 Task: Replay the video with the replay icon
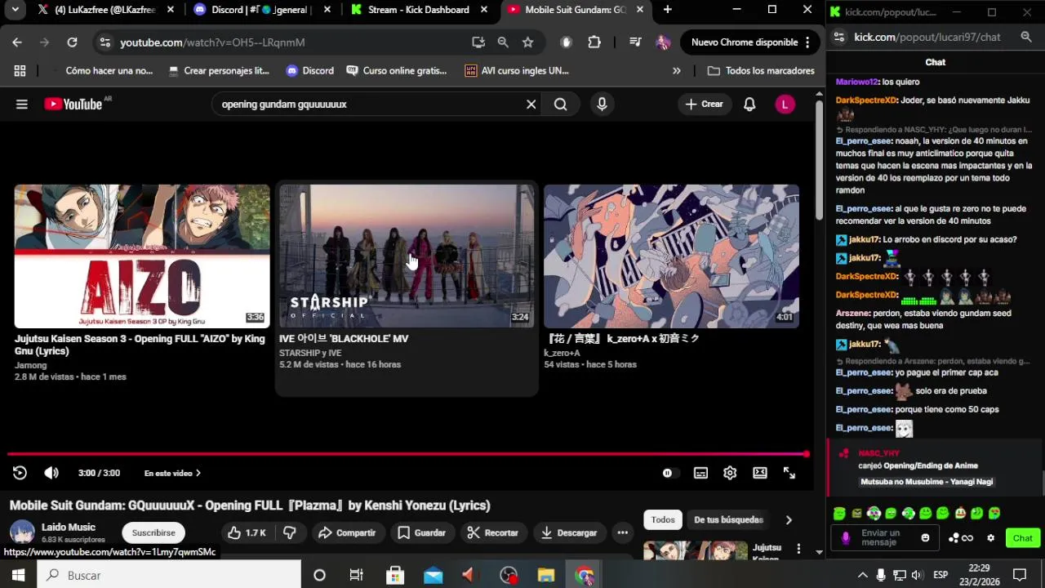coord(20,473)
